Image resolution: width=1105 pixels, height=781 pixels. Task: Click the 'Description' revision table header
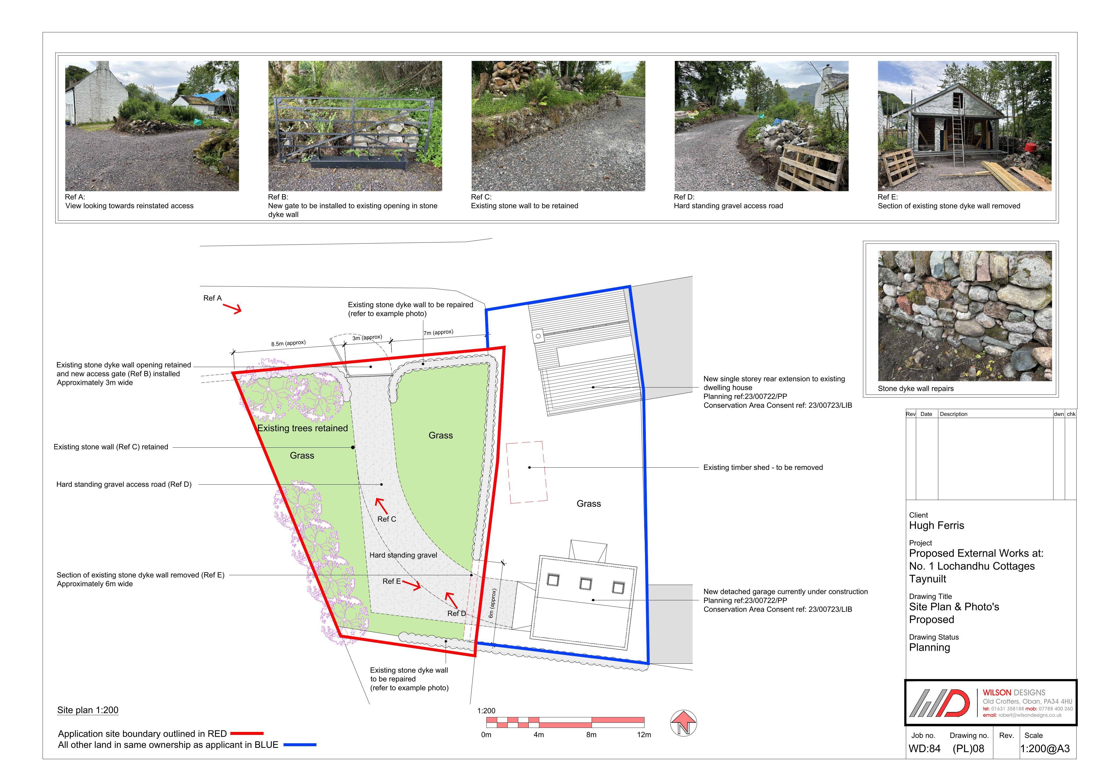click(953, 414)
